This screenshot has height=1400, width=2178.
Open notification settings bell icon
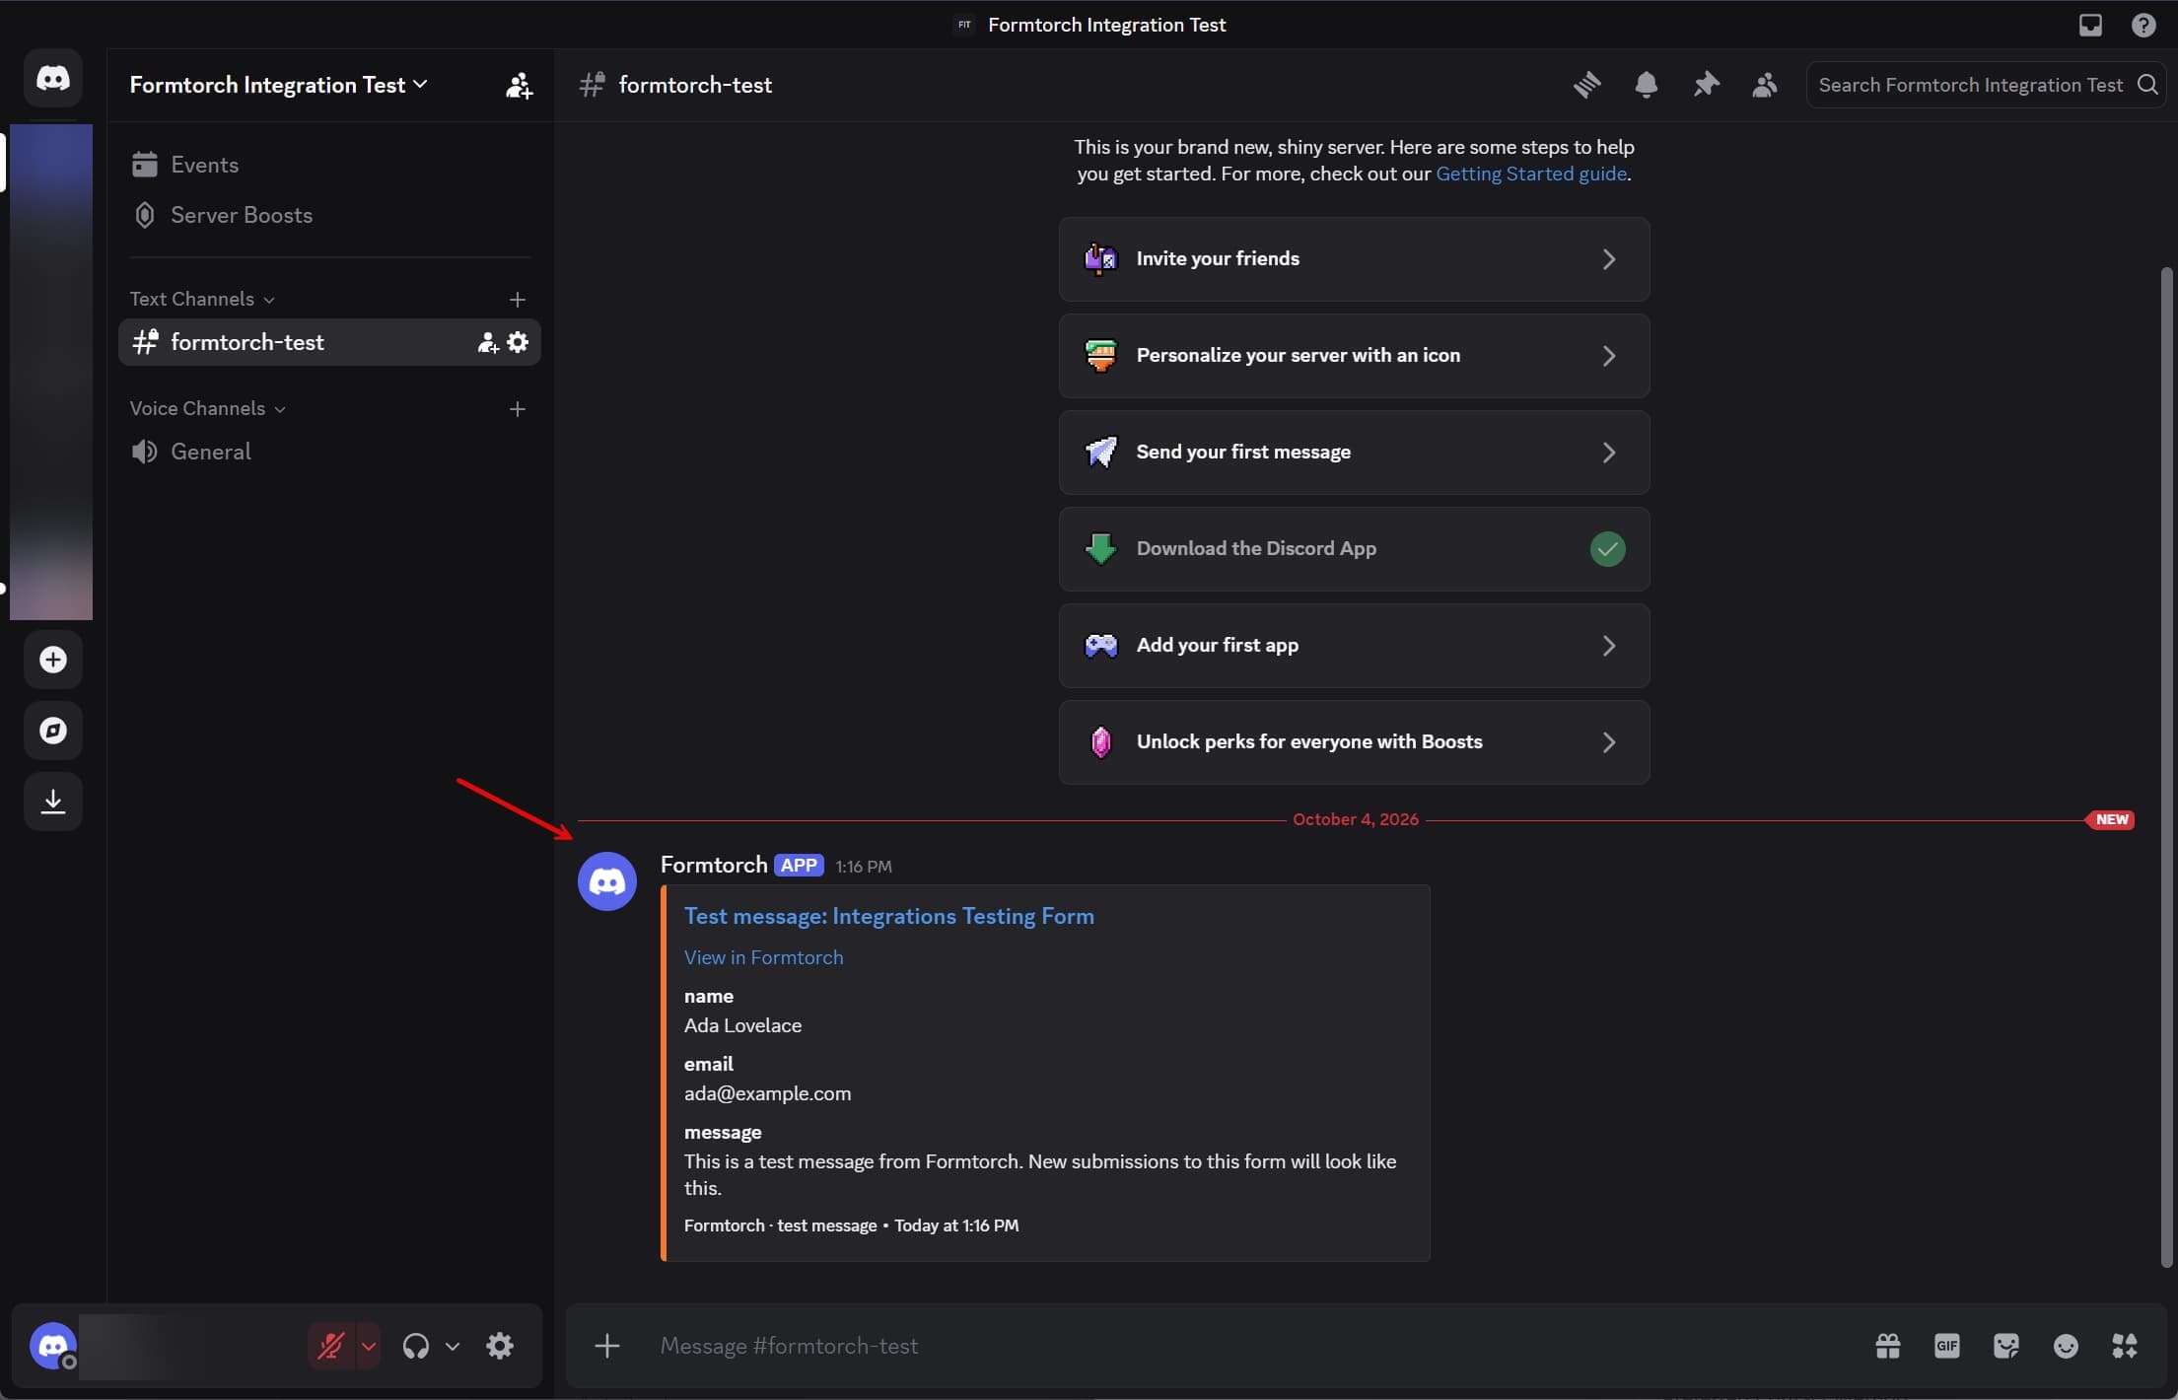click(1647, 85)
